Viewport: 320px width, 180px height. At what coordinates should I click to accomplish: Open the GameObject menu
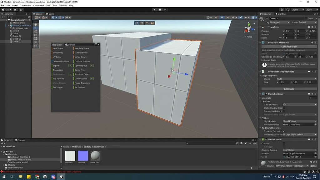25,5
